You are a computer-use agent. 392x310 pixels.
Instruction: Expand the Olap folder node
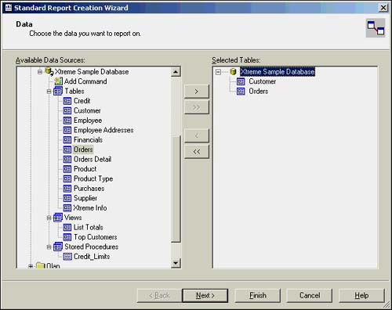31,266
